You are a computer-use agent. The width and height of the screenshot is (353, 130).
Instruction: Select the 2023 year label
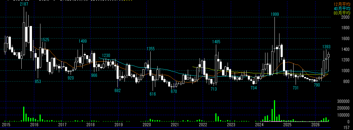click(x=231, y=125)
